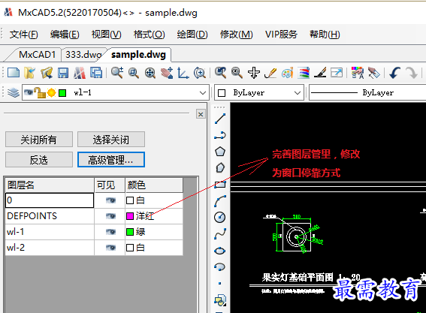Click the 颜色 column header
Image resolution: width=426 pixels, height=313 pixels.
(154, 185)
